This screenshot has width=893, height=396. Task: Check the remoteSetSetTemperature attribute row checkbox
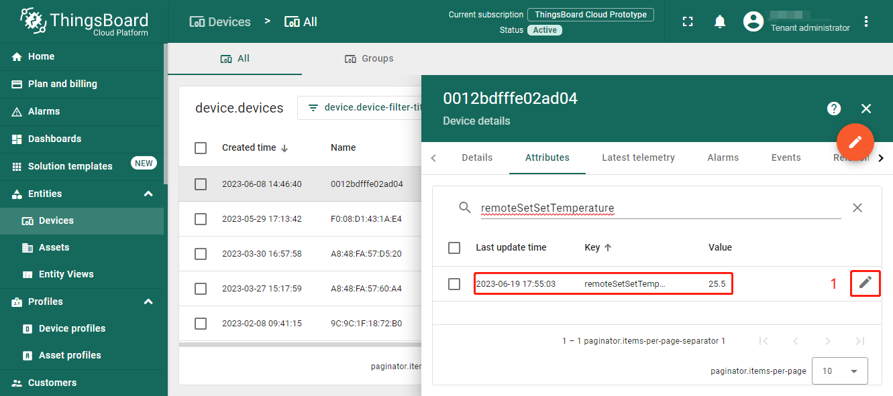point(454,283)
